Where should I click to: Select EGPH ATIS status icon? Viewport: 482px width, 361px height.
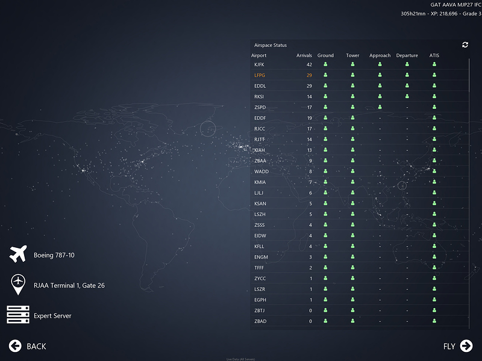tap(434, 299)
